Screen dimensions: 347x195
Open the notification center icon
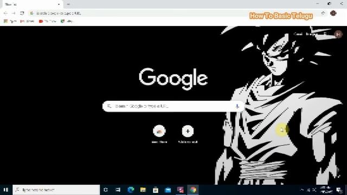click(x=339, y=190)
